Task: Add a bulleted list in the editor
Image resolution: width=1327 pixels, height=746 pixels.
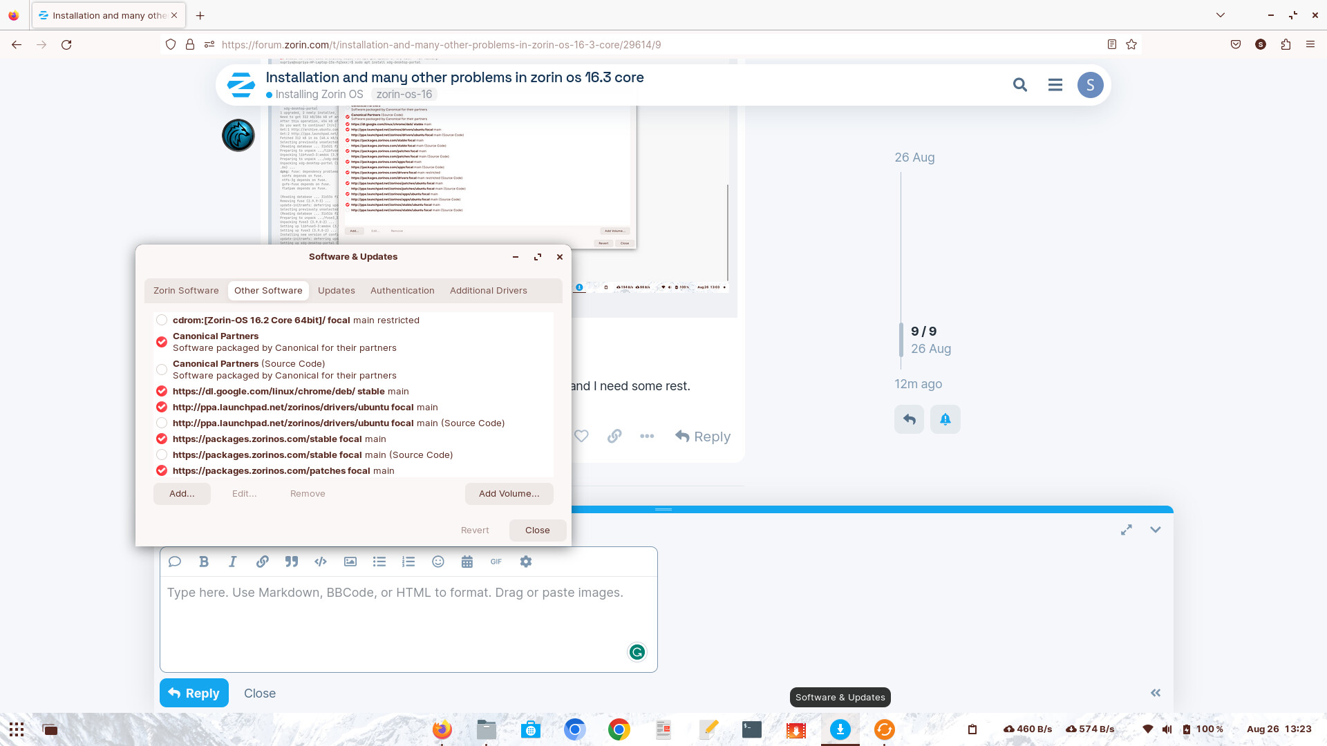Action: coord(379,562)
